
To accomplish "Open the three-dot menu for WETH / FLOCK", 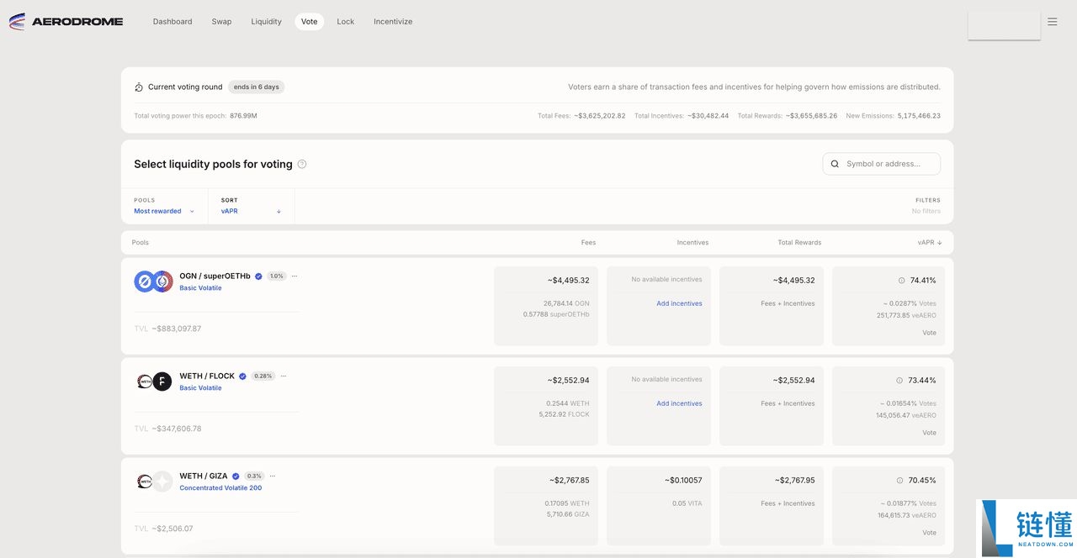I will tap(284, 376).
